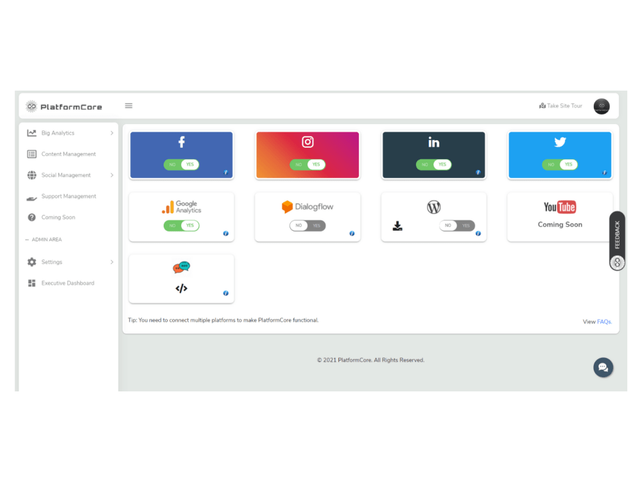Open the floating chat support button
Viewport: 642px width, 482px height.
click(x=603, y=367)
